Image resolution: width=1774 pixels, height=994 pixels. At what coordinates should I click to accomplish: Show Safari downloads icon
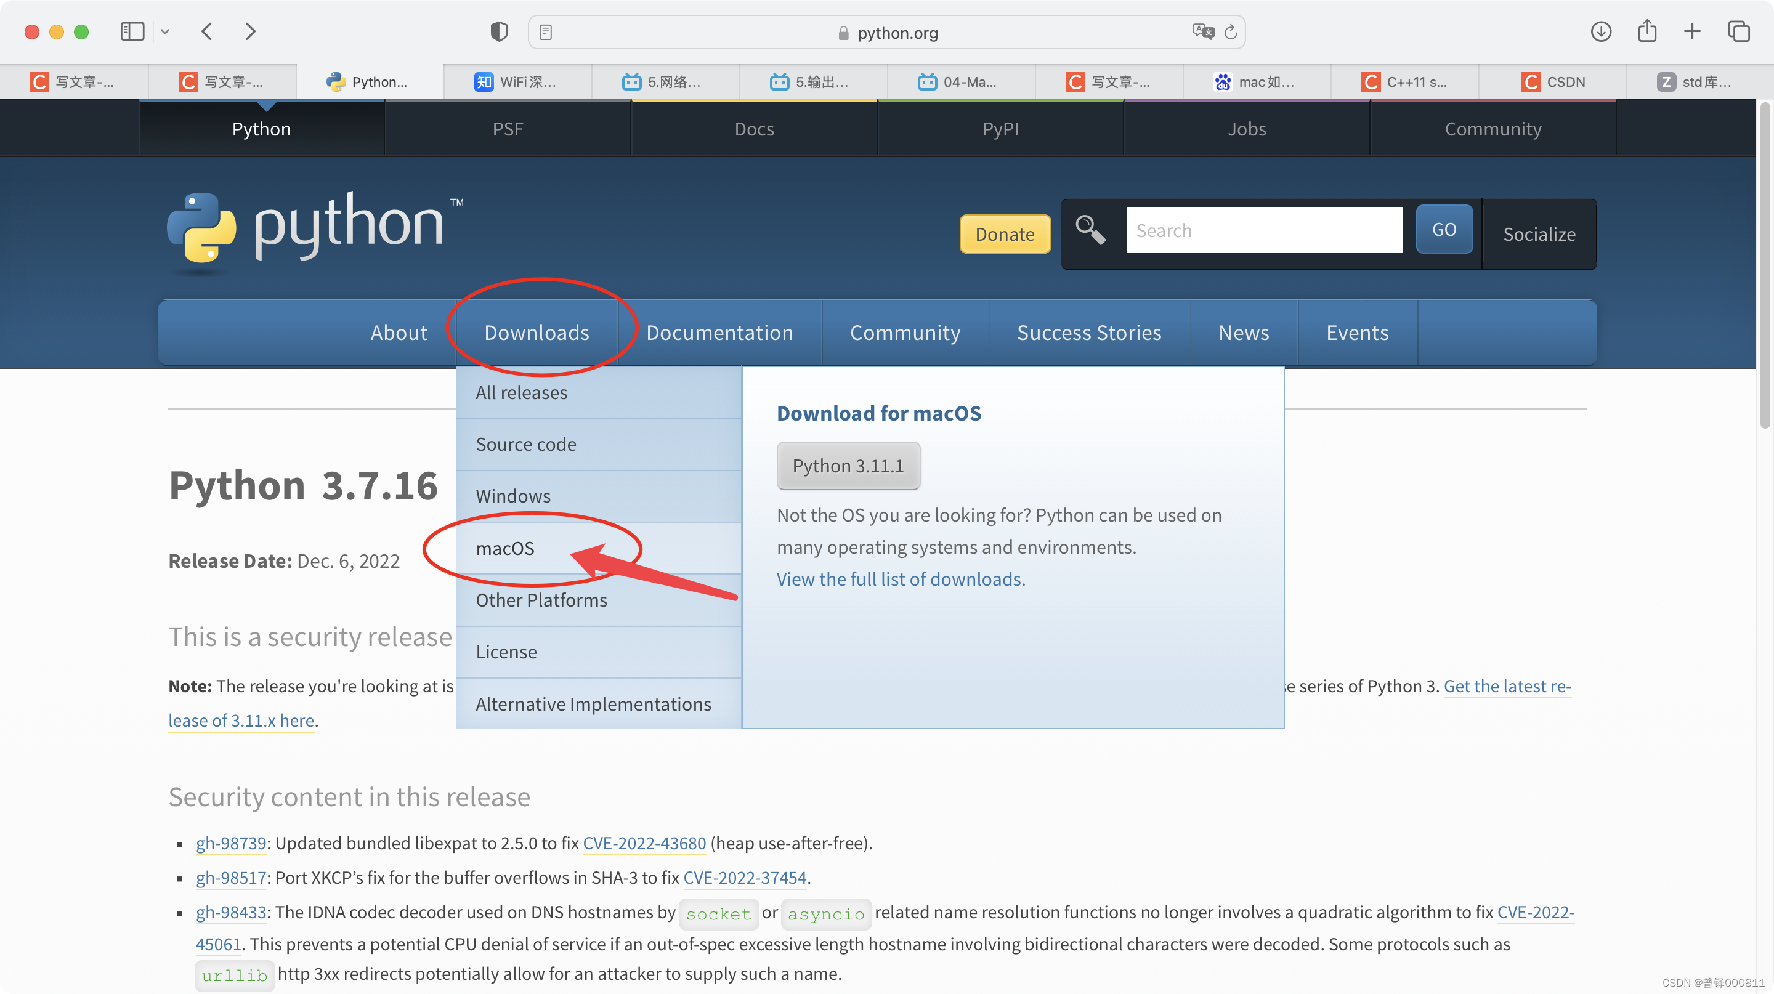point(1600,31)
